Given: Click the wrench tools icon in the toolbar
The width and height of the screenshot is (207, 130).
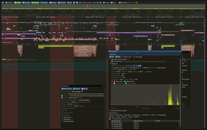Looking at the screenshot, I should point(74,2).
